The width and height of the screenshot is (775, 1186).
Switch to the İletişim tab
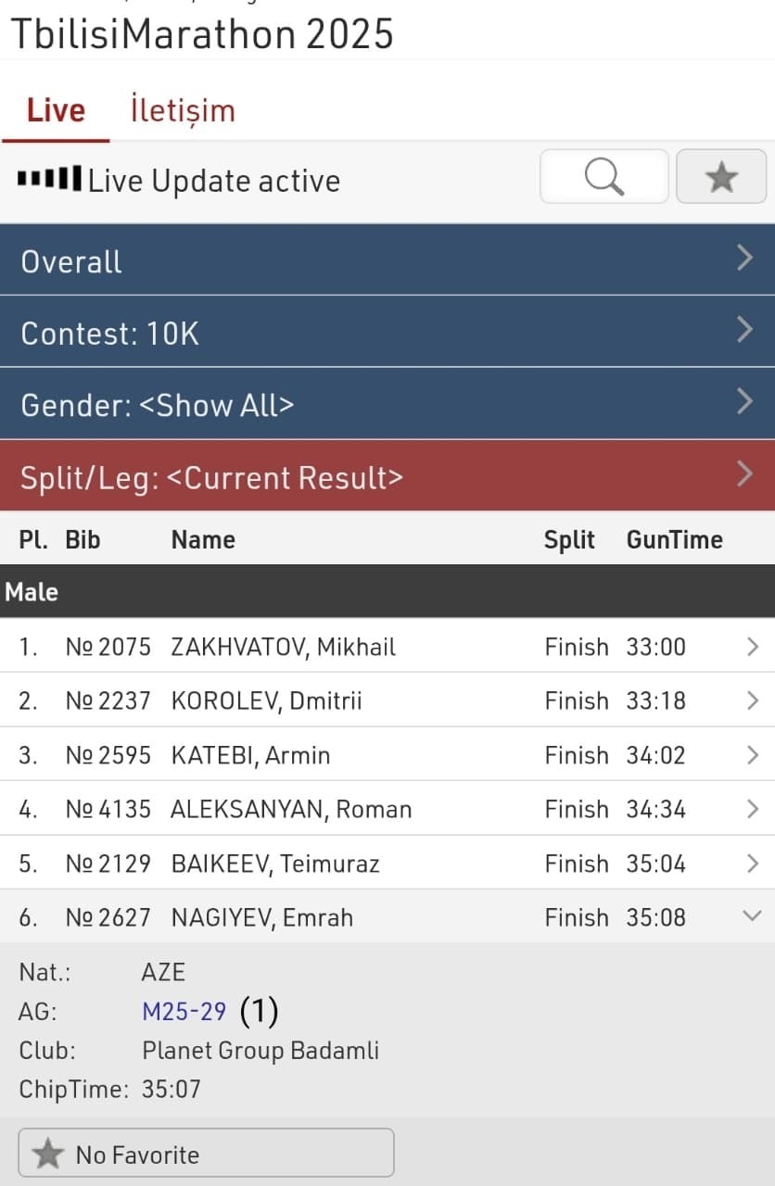pyautogui.click(x=183, y=110)
